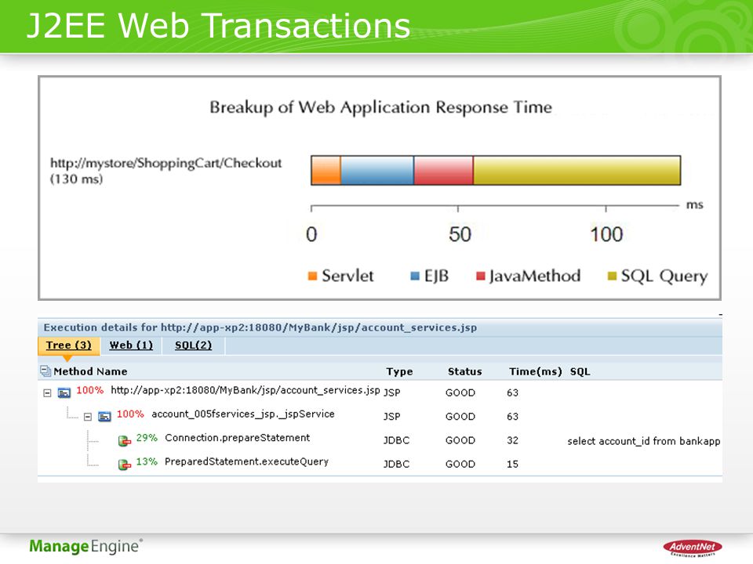Click the orange Servlet bar segment
This screenshot has width=753, height=564.
[326, 170]
